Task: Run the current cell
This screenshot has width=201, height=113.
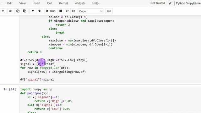Action: tap(51, 11)
